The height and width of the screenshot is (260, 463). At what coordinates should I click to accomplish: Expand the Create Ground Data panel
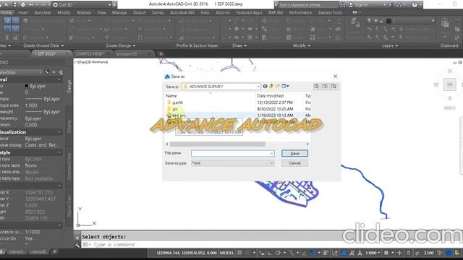43,45
